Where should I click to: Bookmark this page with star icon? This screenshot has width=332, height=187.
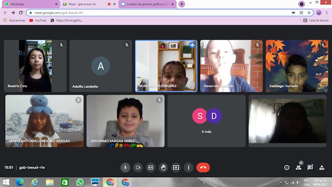pos(309,12)
